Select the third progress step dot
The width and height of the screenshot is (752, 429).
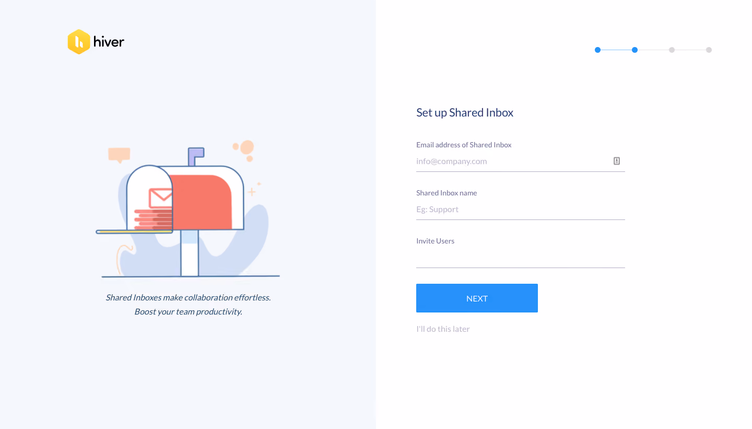pyautogui.click(x=672, y=50)
